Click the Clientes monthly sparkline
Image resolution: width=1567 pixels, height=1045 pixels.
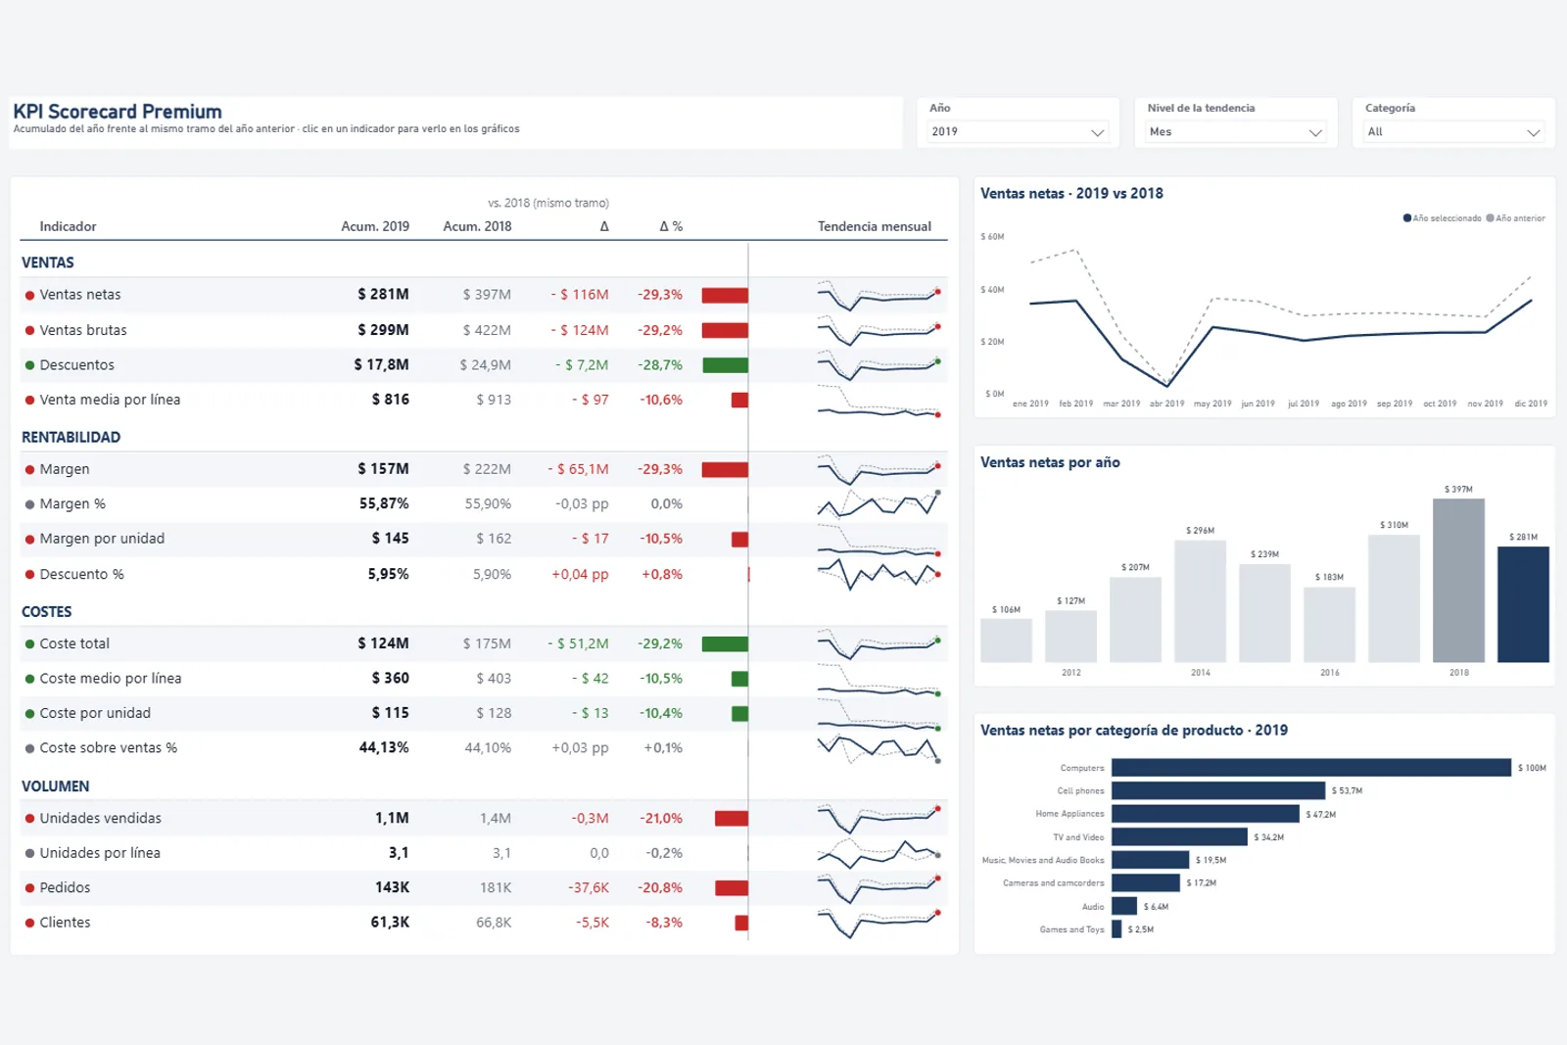pyautogui.click(x=879, y=923)
